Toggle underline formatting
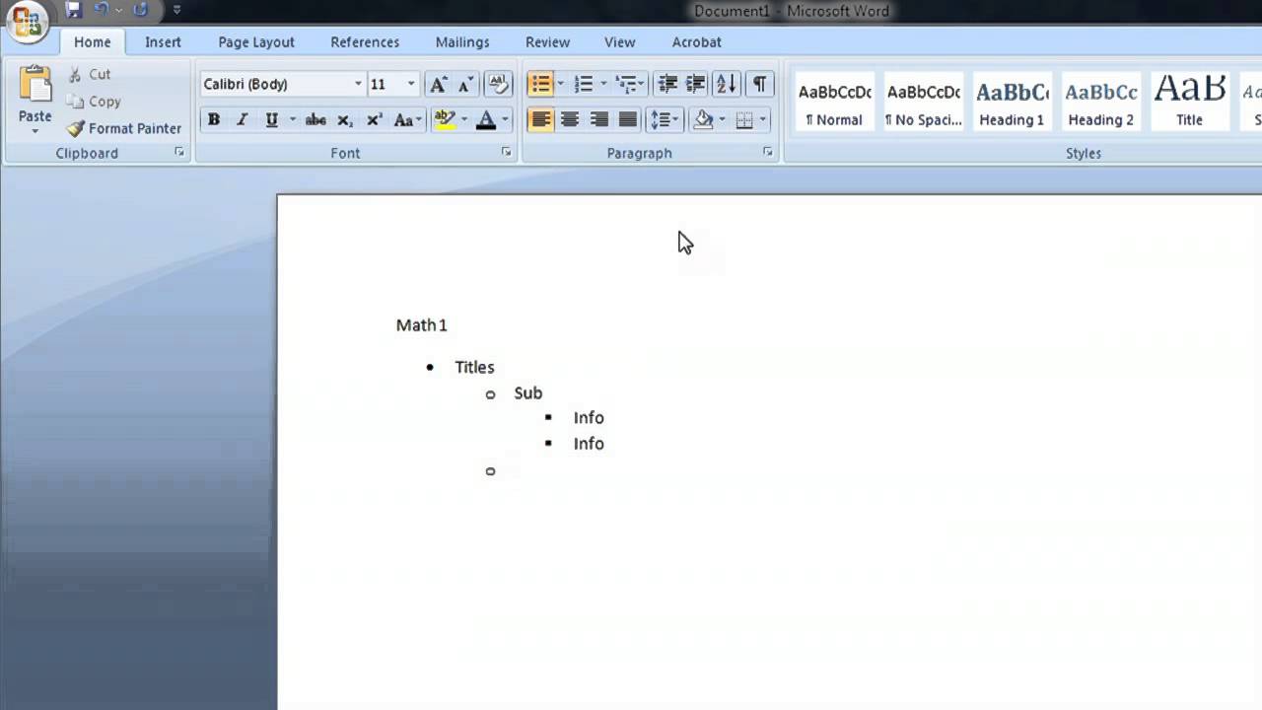Screen dimensions: 1262x710 [x=271, y=120]
